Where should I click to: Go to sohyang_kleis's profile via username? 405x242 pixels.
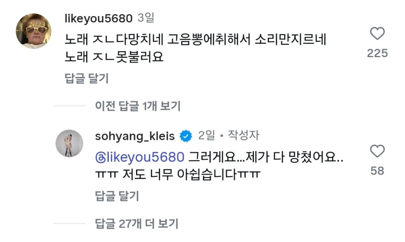[x=135, y=136]
